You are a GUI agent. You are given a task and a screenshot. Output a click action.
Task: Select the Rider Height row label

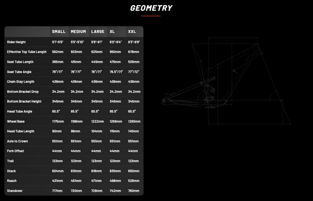point(16,42)
